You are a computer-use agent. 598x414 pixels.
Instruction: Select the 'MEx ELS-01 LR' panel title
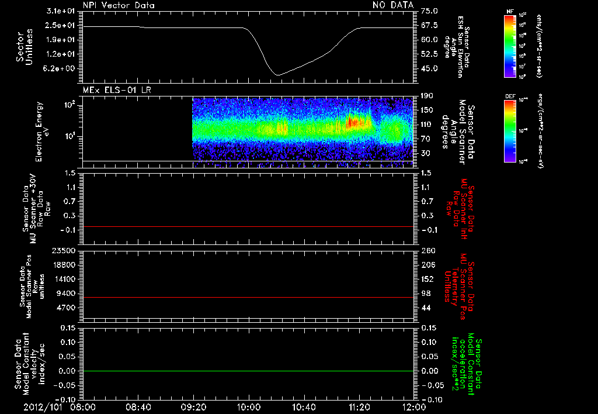tap(117, 90)
